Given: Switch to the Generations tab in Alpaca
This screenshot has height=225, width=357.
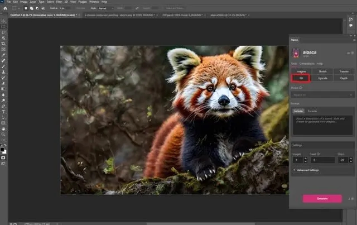Looking at the screenshot, I should [x=307, y=64].
